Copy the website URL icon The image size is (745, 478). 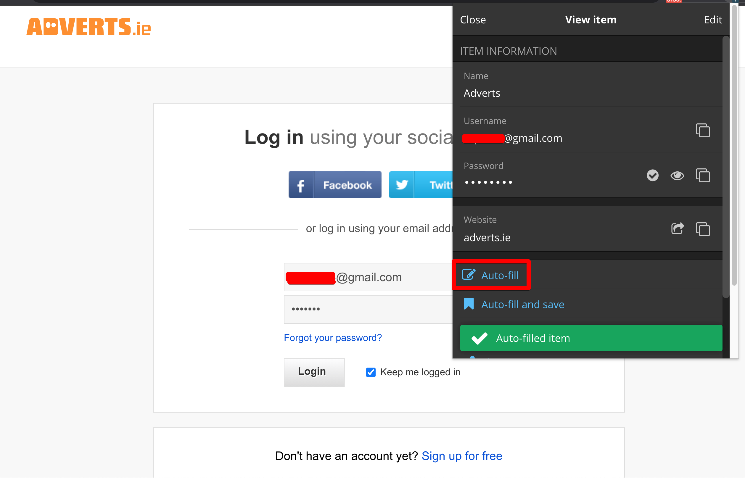[702, 229]
